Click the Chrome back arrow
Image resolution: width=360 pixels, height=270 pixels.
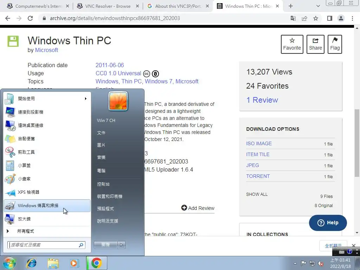(8, 18)
